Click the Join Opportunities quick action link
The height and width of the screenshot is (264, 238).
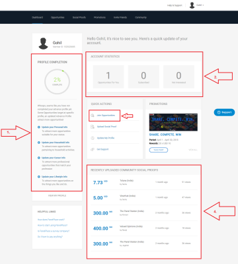(106, 115)
